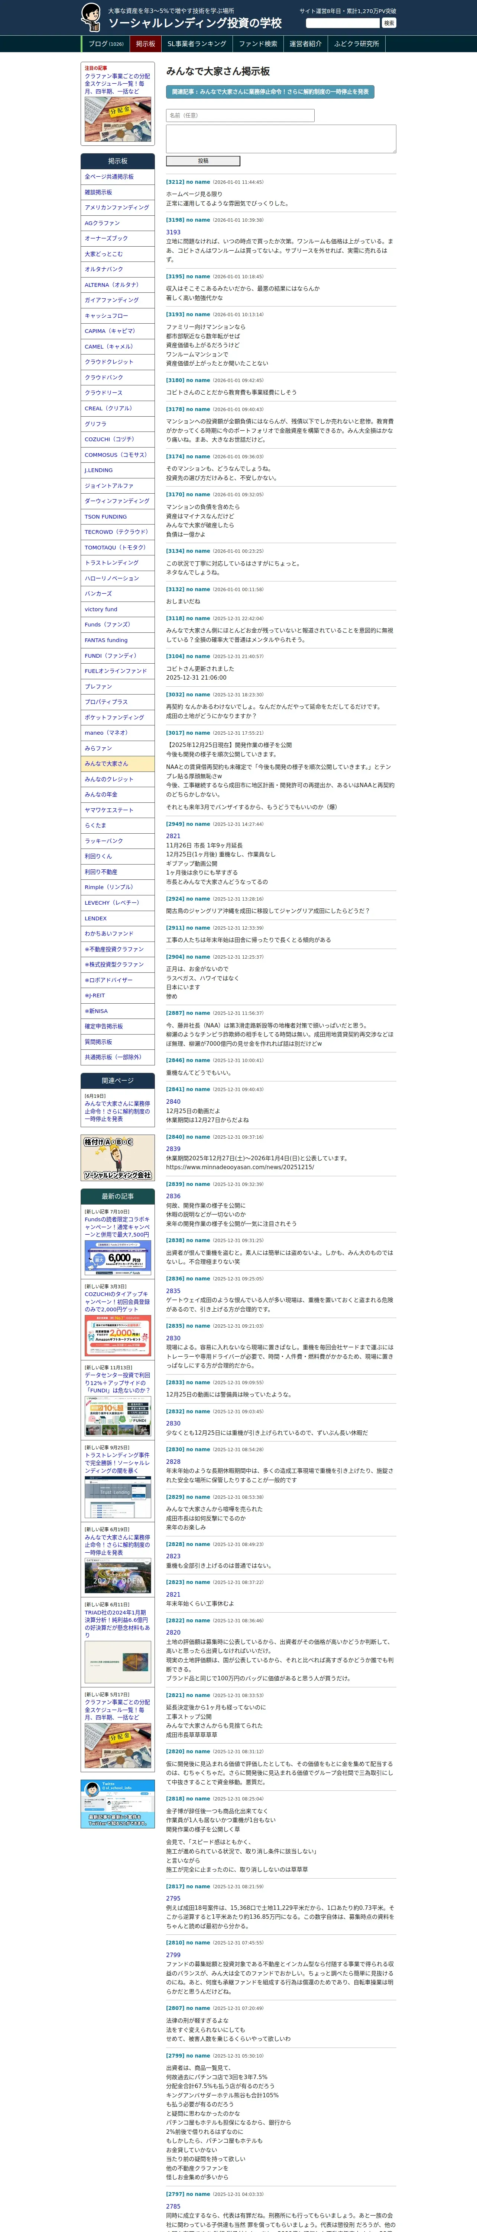Open データセンター投資で利回り12% article link
477x2232 pixels.
pos(117,1383)
